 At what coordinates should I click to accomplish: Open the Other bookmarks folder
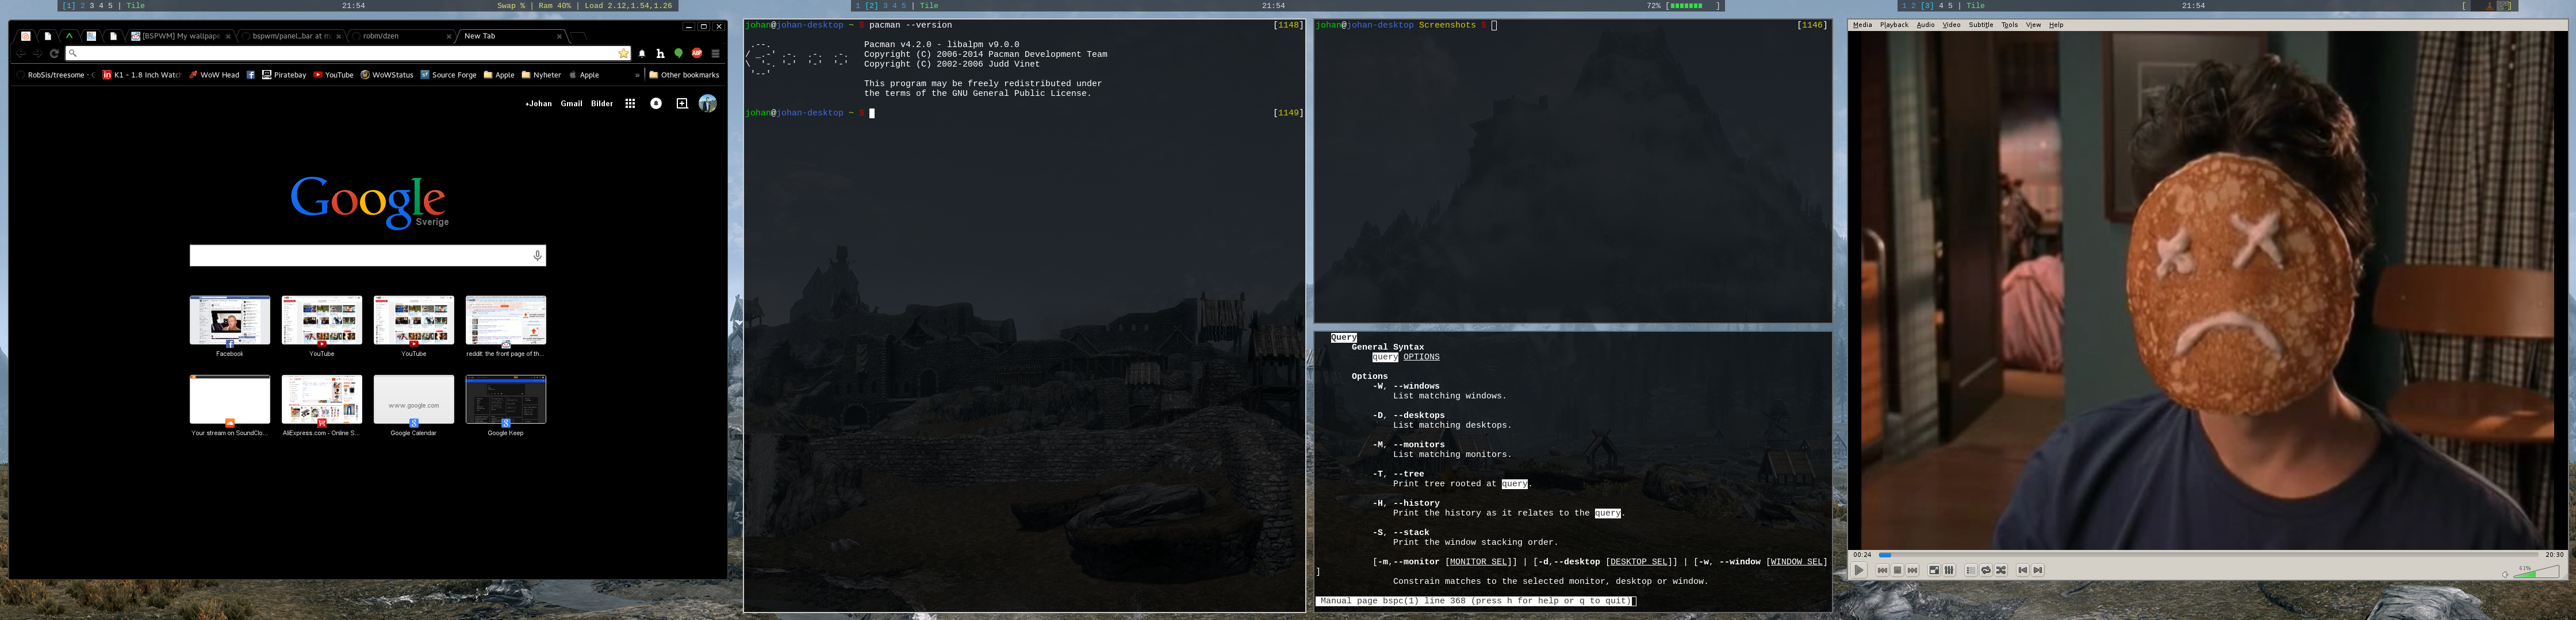684,75
